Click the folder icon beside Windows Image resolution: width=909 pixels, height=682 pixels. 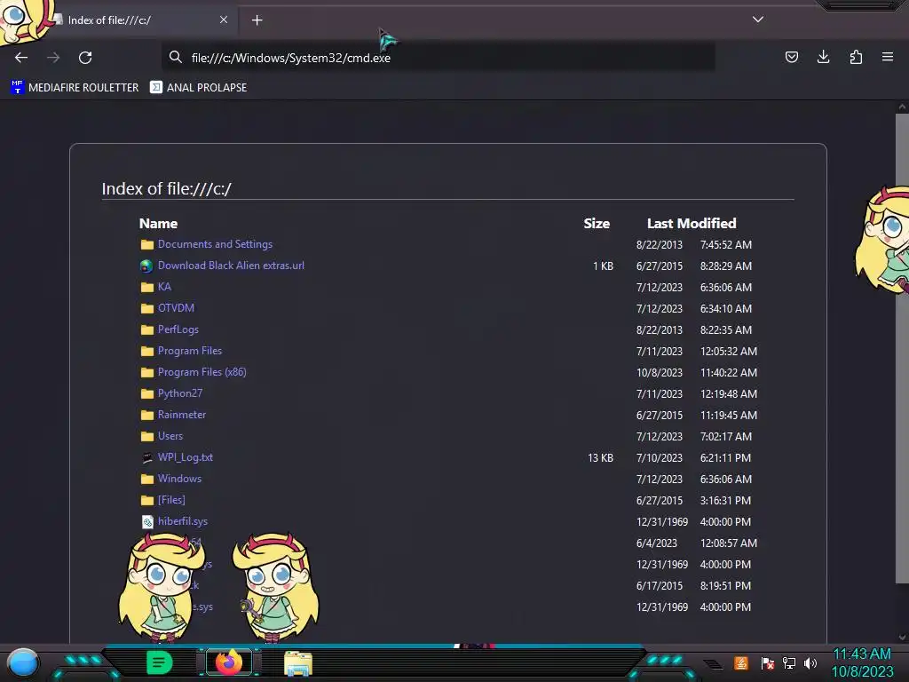147,479
